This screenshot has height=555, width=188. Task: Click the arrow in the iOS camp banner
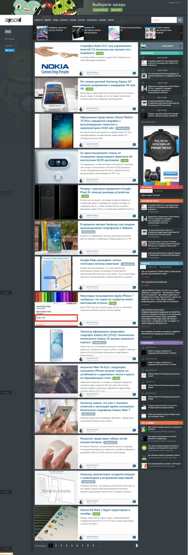tap(181, 46)
